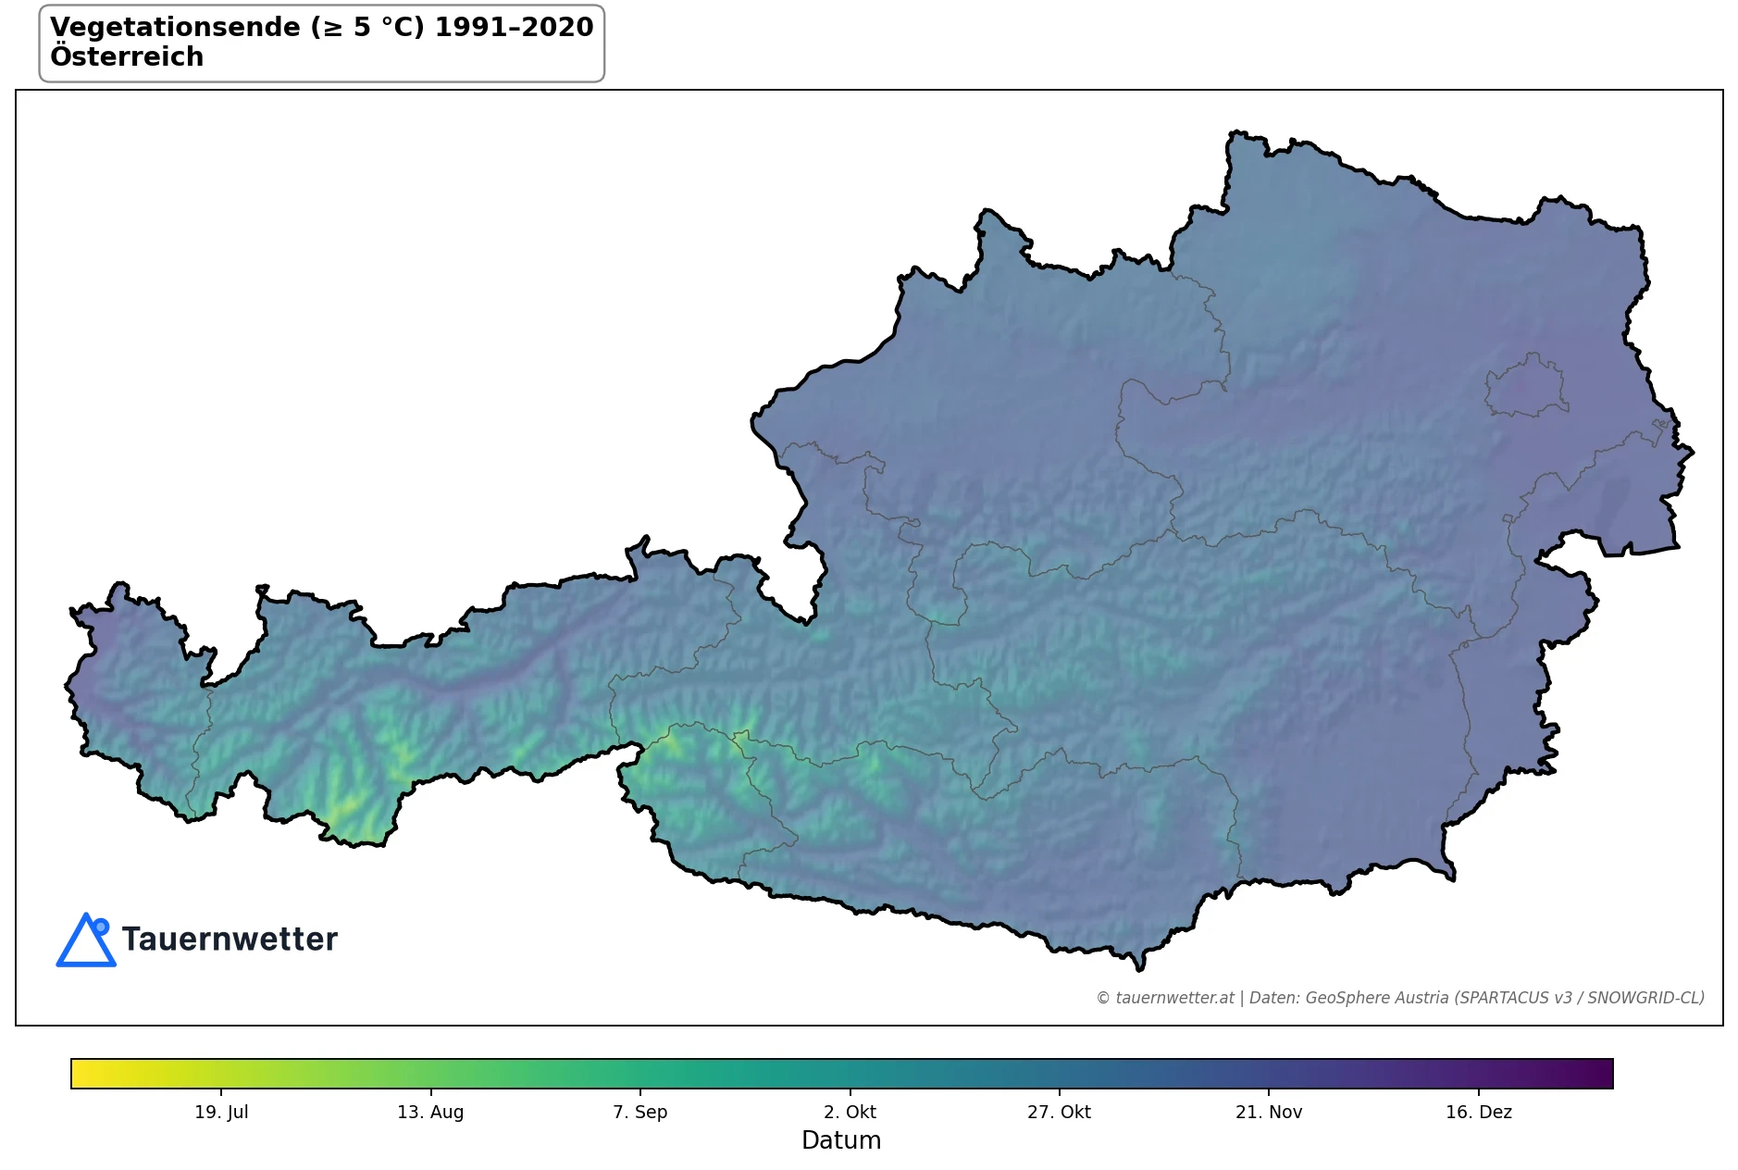Click the '27. Okt' colorbar label
The height and width of the screenshot is (1170, 1738).
[x=1059, y=1112]
